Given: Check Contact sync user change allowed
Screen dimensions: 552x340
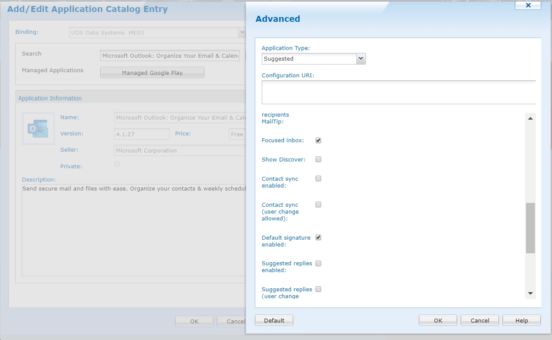Looking at the screenshot, I should (x=318, y=205).
